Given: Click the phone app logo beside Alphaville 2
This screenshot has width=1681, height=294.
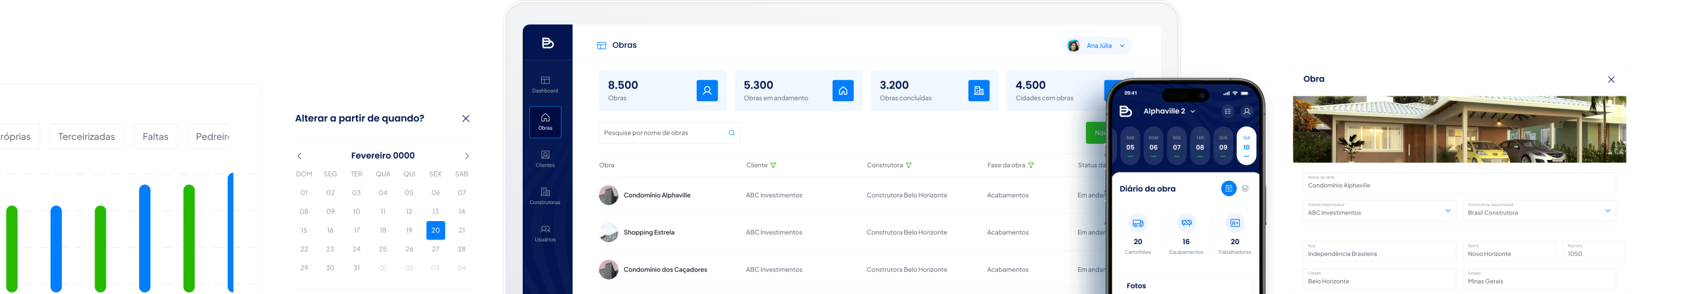Looking at the screenshot, I should tap(1125, 111).
